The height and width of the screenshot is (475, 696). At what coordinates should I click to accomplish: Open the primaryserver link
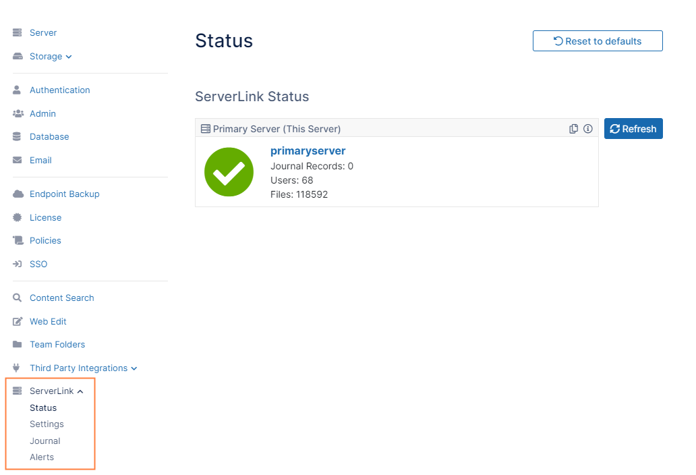[308, 150]
